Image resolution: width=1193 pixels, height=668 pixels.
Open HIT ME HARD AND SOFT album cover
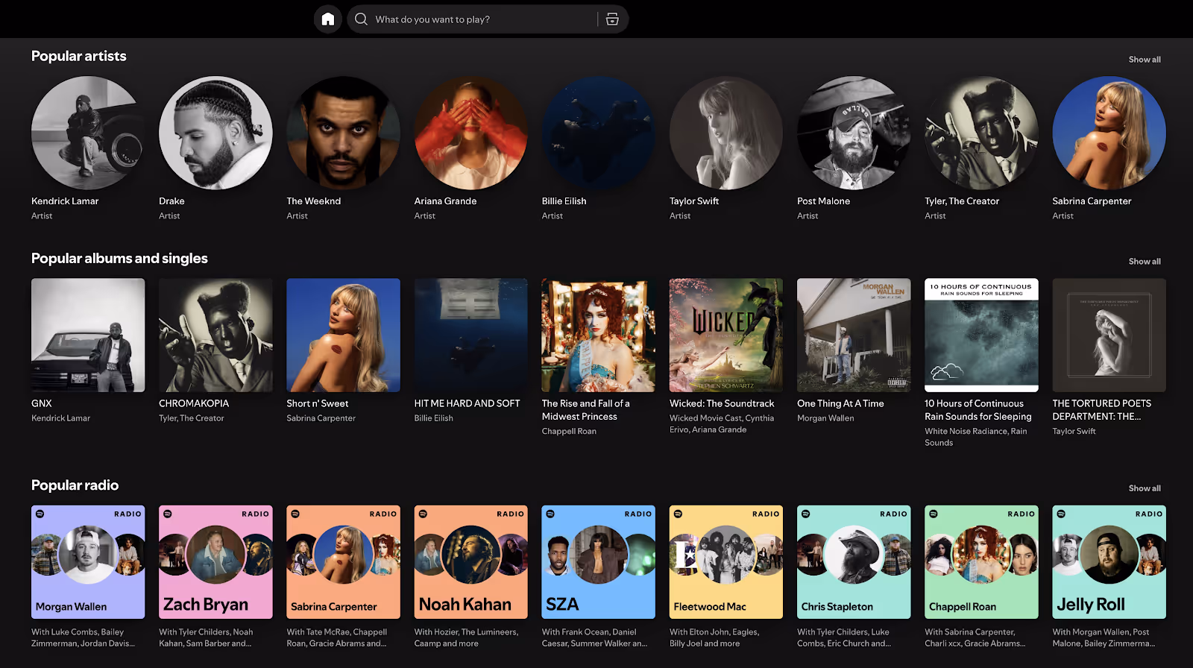tap(471, 335)
